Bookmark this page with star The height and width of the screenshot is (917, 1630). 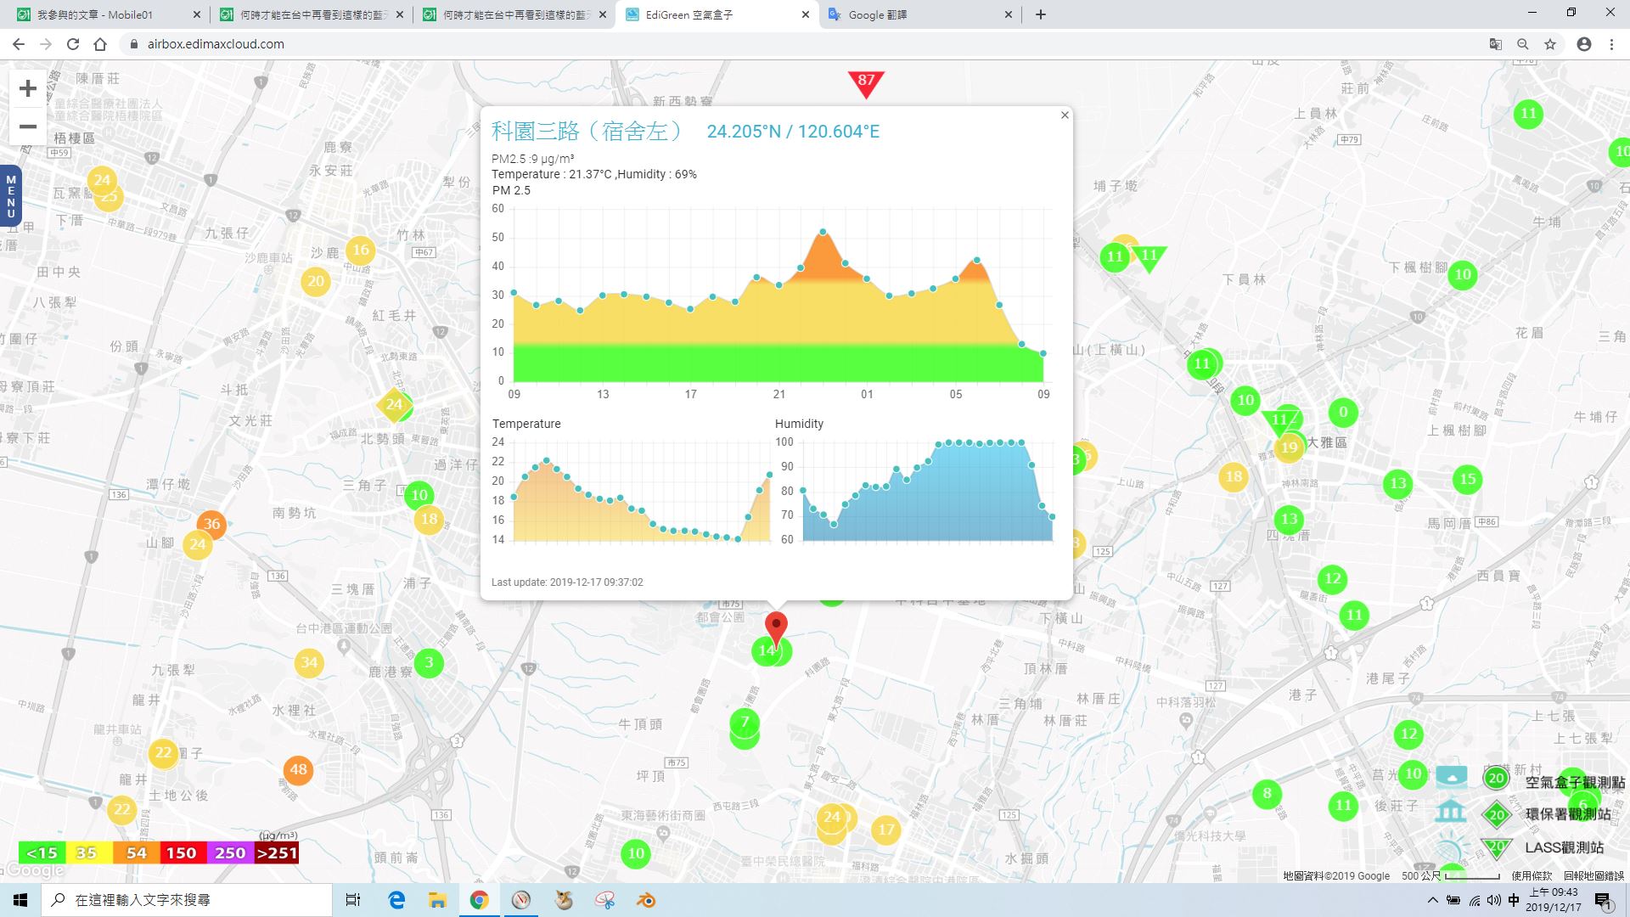point(1550,44)
